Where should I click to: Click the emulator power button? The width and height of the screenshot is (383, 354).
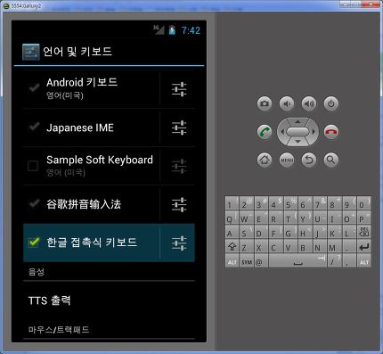[x=331, y=103]
